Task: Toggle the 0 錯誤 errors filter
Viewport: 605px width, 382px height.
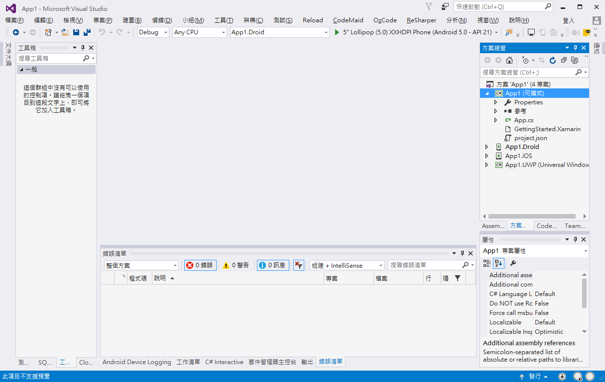Action: (x=200, y=265)
